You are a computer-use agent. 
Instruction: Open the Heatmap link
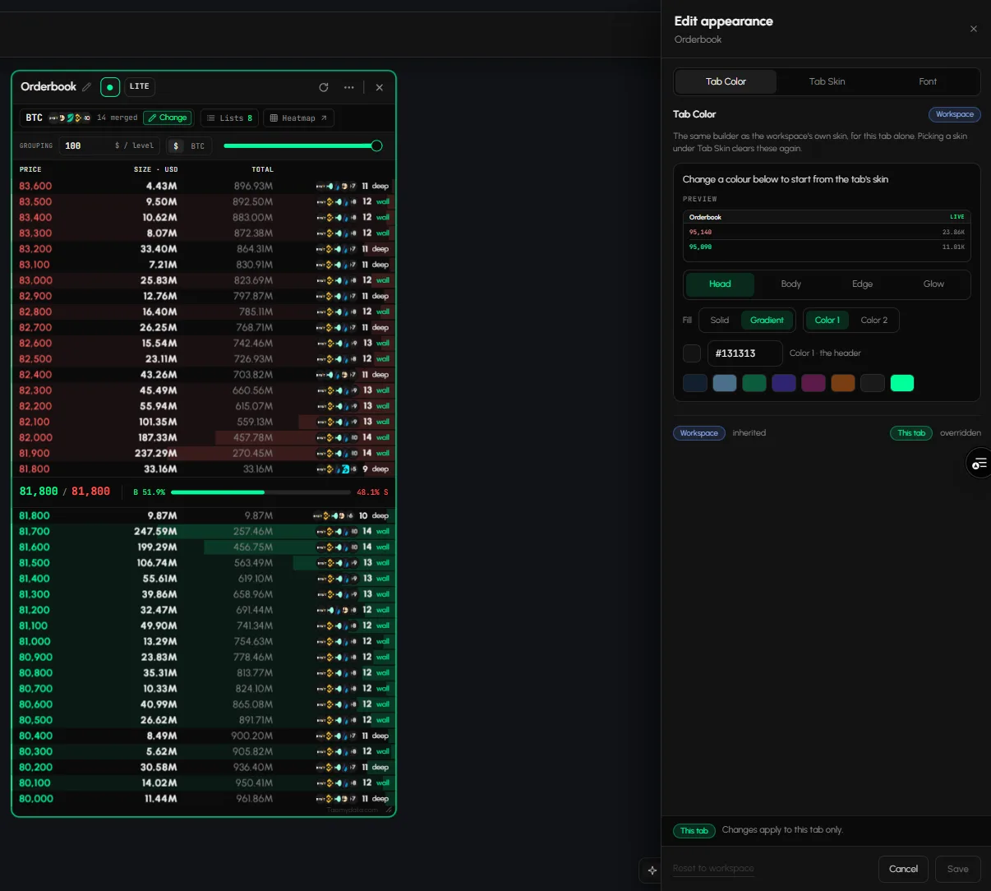298,118
